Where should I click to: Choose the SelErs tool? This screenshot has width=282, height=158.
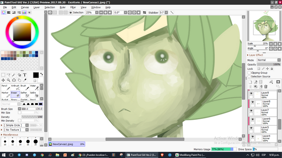(x=34, y=94)
